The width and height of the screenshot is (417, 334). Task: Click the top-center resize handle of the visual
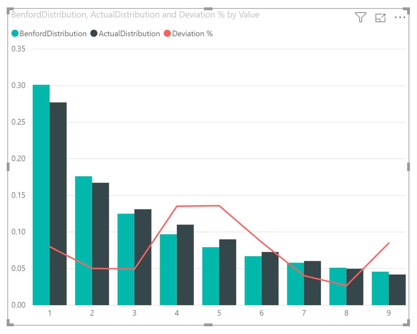coord(208,9)
